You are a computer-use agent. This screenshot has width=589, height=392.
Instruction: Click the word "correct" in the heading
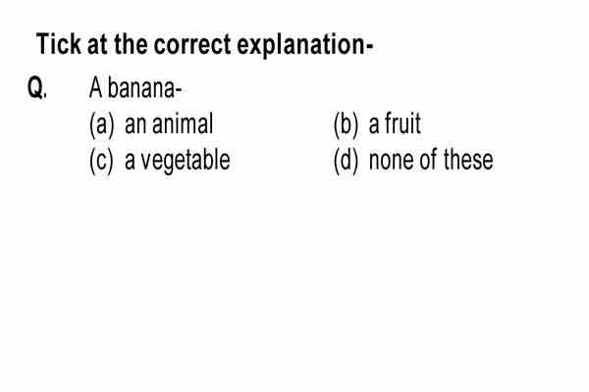[192, 45]
